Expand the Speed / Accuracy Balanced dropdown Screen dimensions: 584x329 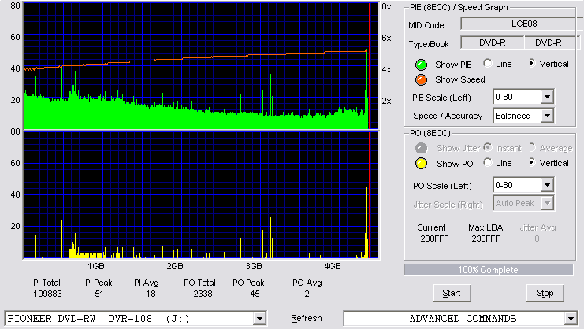pos(547,116)
